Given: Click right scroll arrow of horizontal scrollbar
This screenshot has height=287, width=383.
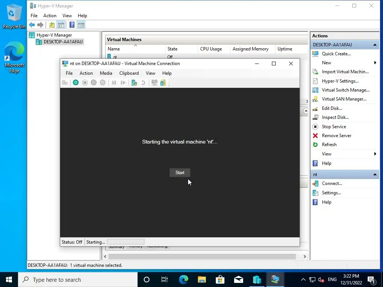Looking at the screenshot, I should point(304,256).
